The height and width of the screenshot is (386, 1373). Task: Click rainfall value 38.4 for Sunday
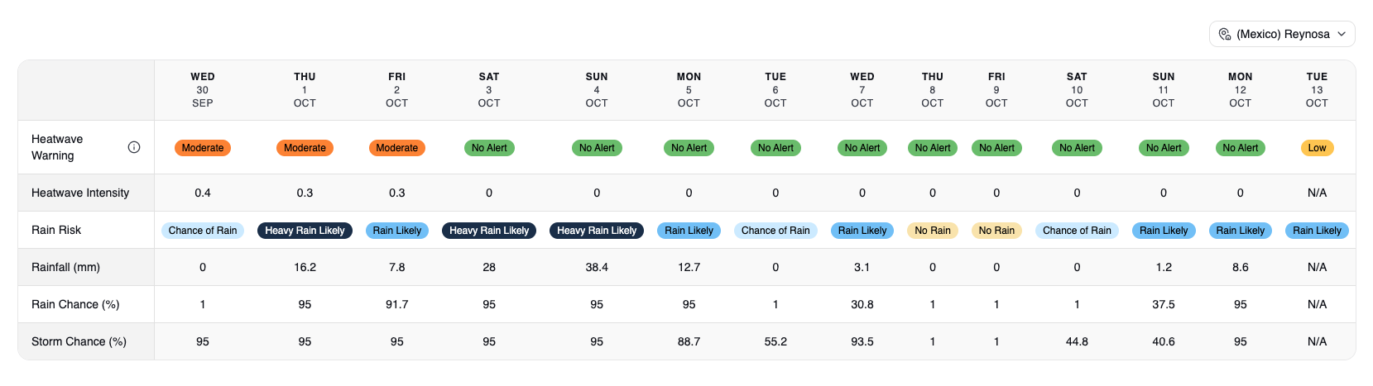597,267
